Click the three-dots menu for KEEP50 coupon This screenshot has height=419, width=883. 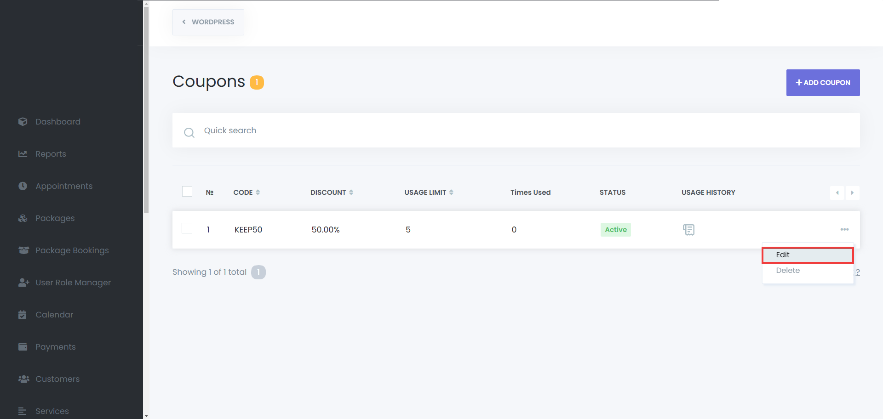tap(844, 229)
